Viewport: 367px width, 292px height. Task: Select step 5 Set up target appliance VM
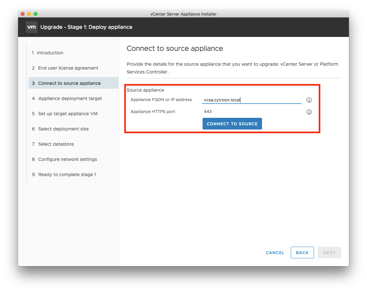click(65, 114)
